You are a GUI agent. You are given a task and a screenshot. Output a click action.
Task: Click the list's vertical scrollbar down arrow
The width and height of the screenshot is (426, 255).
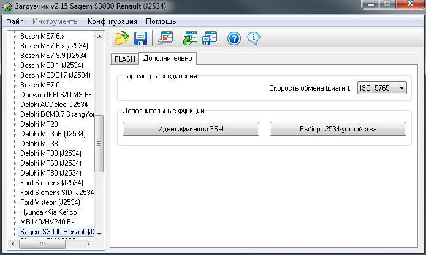click(99, 234)
